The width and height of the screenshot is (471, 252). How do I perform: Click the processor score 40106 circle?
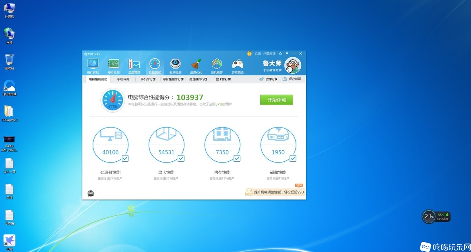[x=110, y=146]
